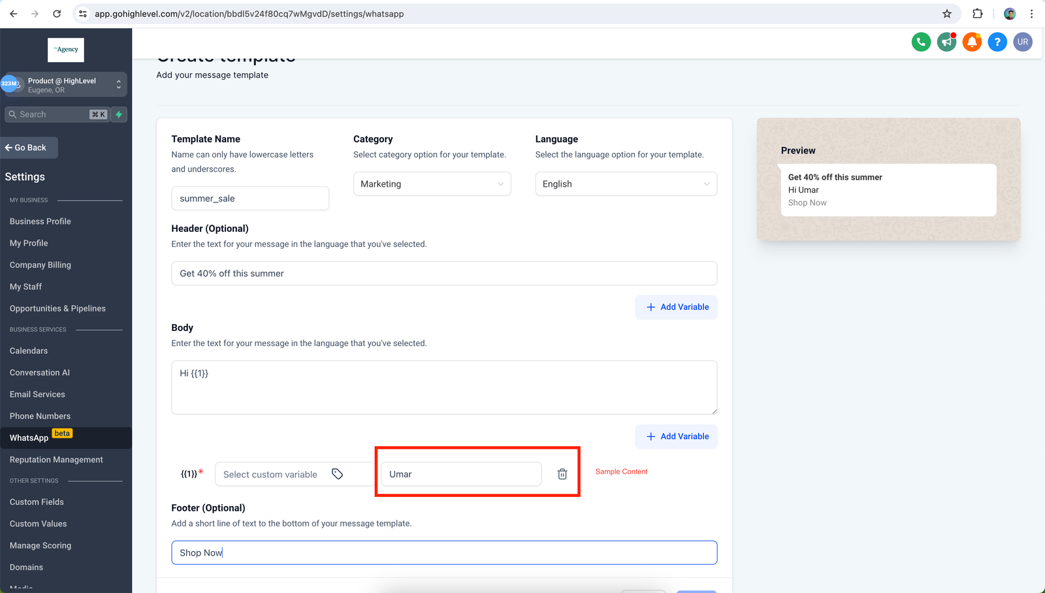Expand the Marketing category dropdown
The height and width of the screenshot is (593, 1045).
[x=432, y=184]
